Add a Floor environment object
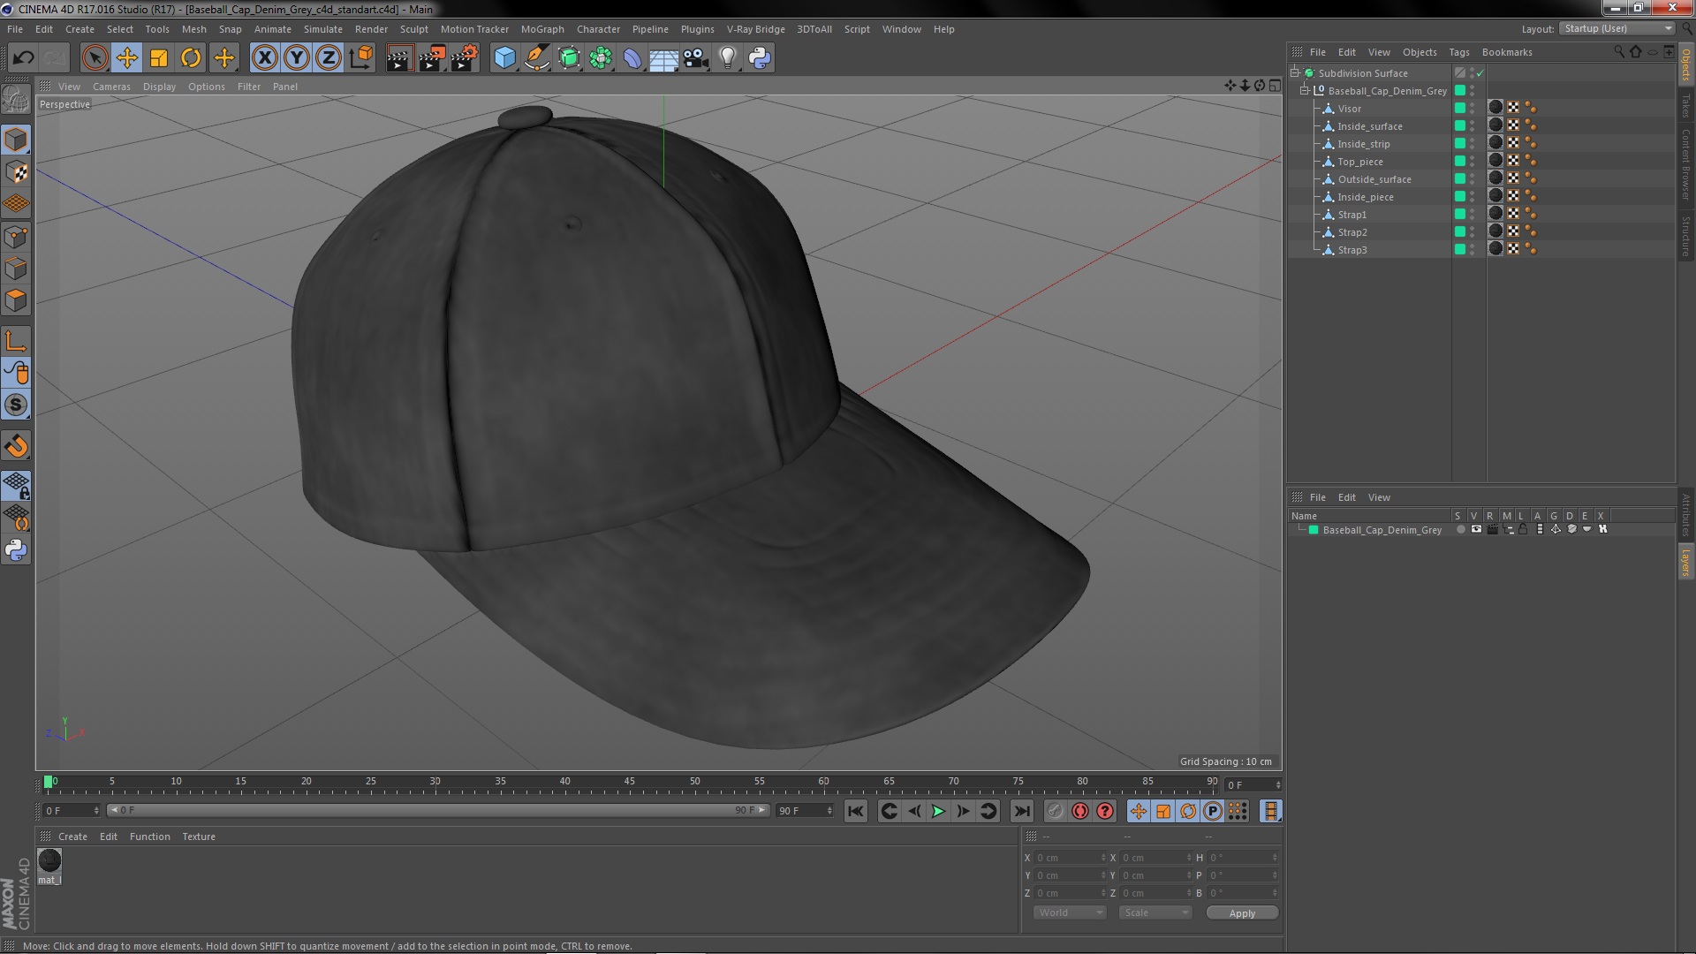1696x954 pixels. pyautogui.click(x=664, y=58)
